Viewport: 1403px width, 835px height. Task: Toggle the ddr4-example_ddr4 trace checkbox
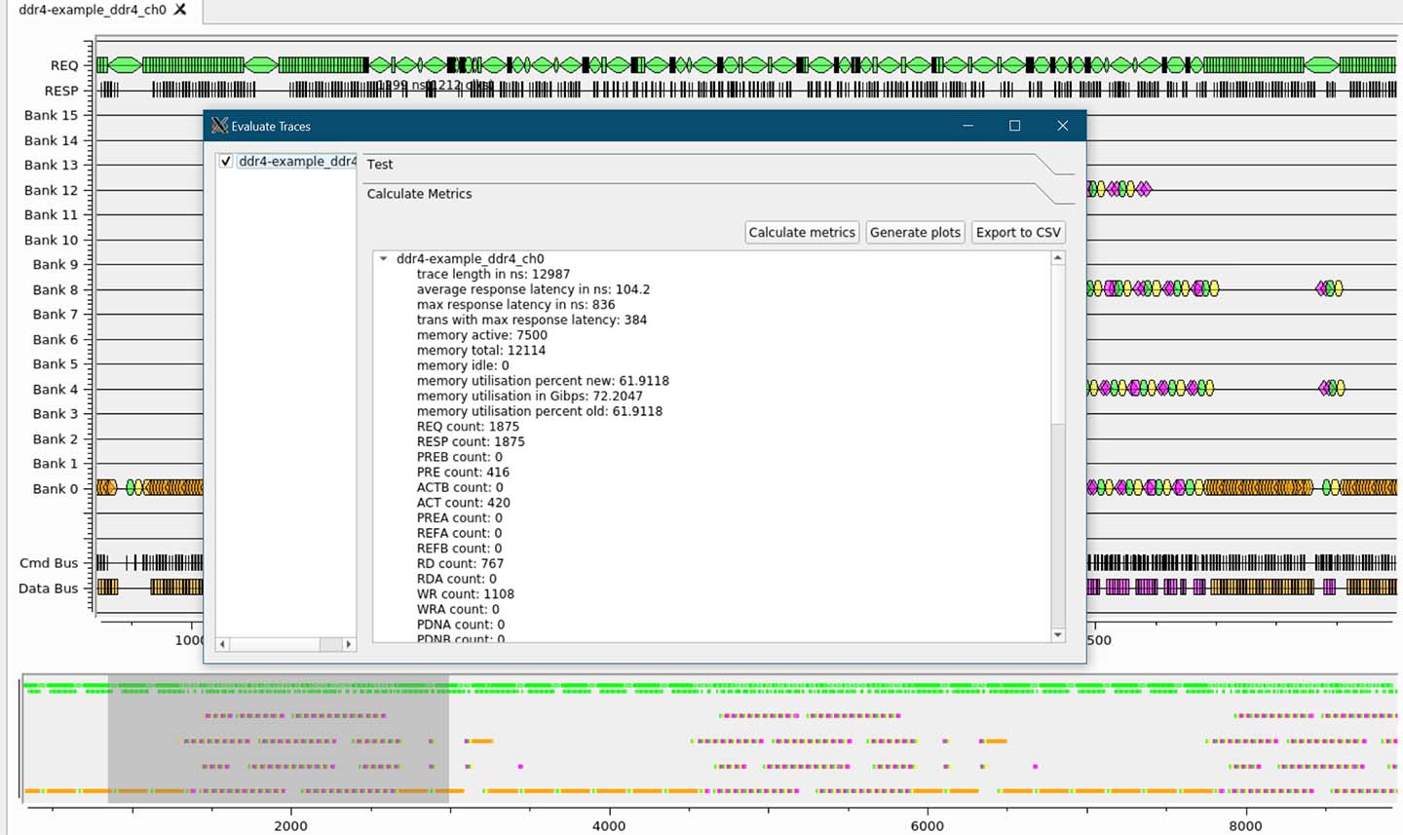click(x=226, y=162)
